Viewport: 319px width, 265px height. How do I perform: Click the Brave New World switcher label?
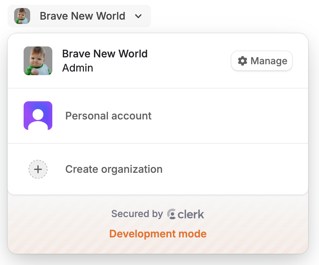(x=82, y=16)
